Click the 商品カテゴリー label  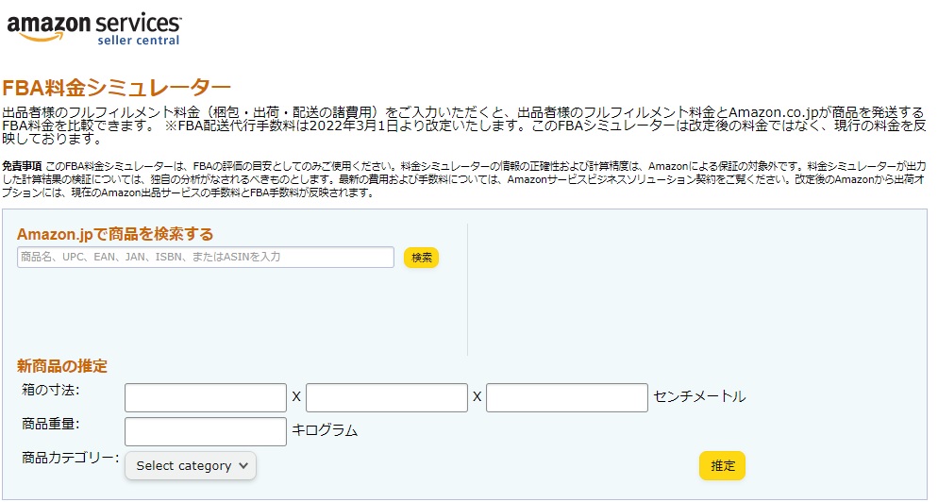coord(70,459)
